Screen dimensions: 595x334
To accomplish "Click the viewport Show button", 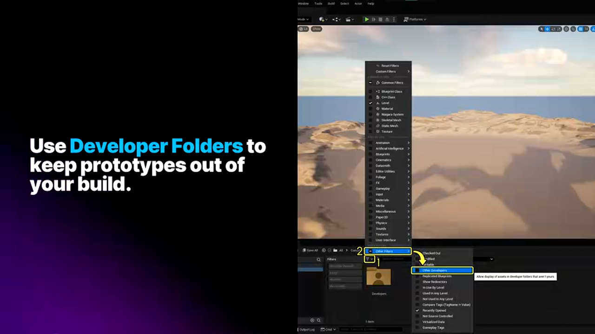I will 317,29.
